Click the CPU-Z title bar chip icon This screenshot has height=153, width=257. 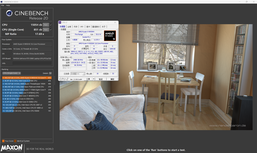pos(60,22)
